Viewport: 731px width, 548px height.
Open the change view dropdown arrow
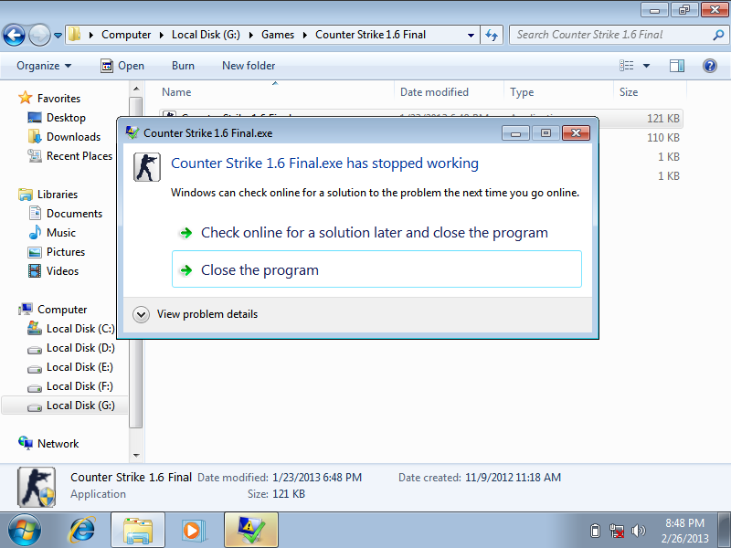646,66
